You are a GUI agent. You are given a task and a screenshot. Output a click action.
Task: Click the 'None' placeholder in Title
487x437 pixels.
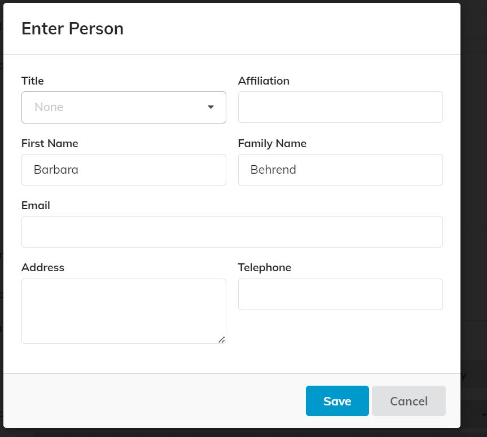pyautogui.click(x=49, y=107)
